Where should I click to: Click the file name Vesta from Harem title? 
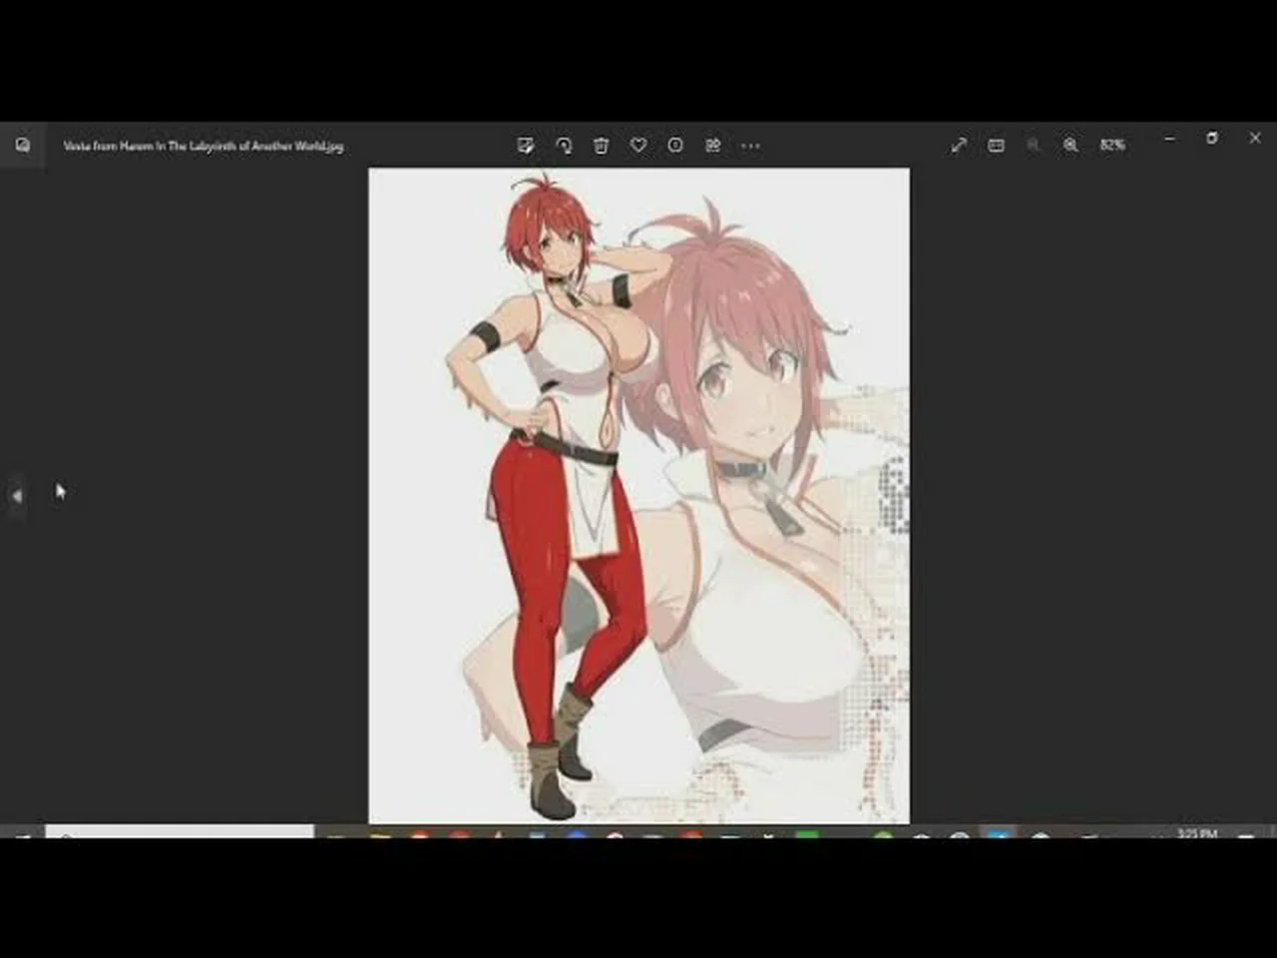[x=204, y=146]
